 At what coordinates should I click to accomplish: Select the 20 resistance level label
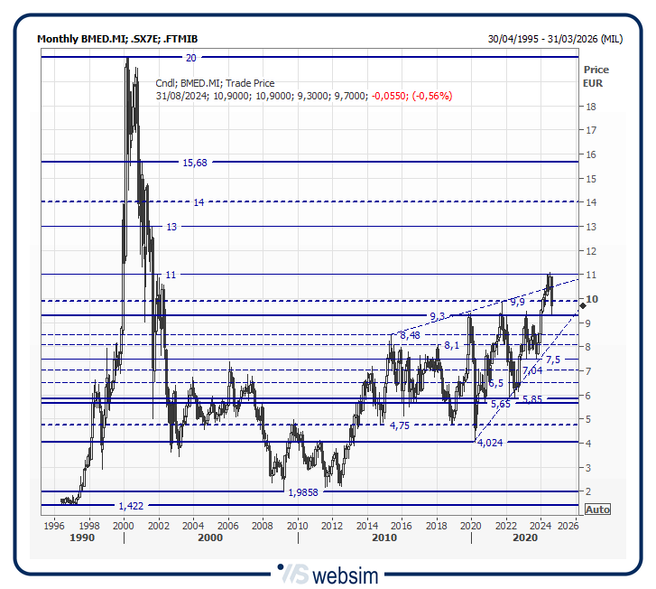(x=190, y=58)
